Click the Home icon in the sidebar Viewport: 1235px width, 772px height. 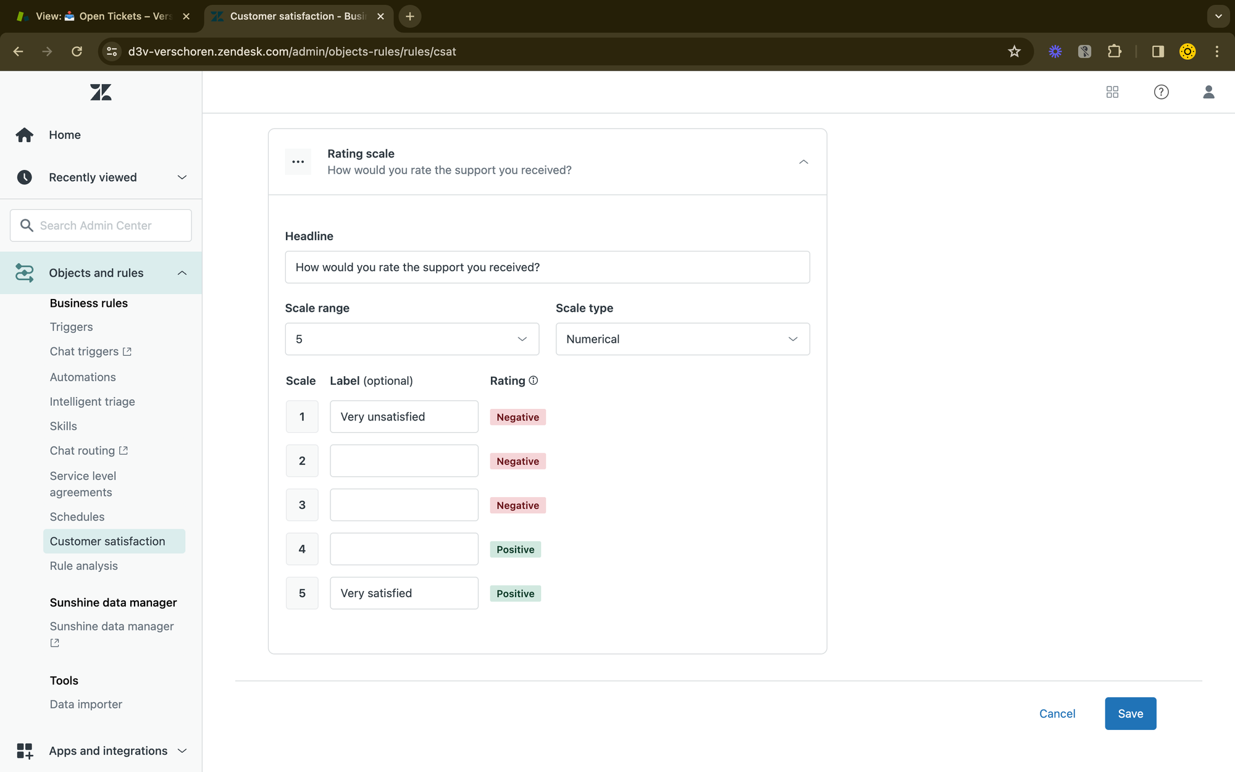(25, 135)
